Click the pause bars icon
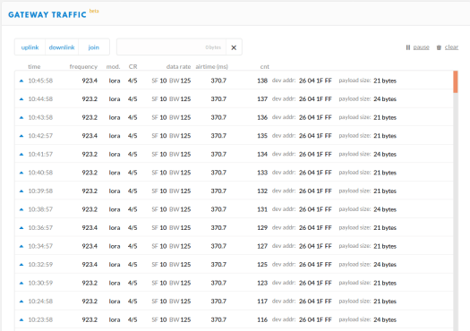 click(x=408, y=47)
